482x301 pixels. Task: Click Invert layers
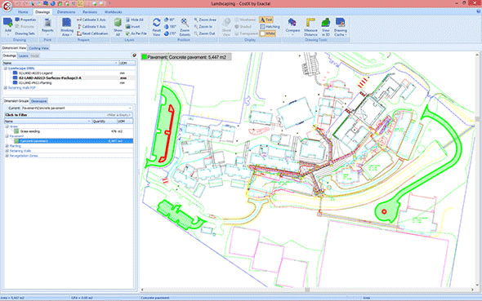click(x=133, y=27)
